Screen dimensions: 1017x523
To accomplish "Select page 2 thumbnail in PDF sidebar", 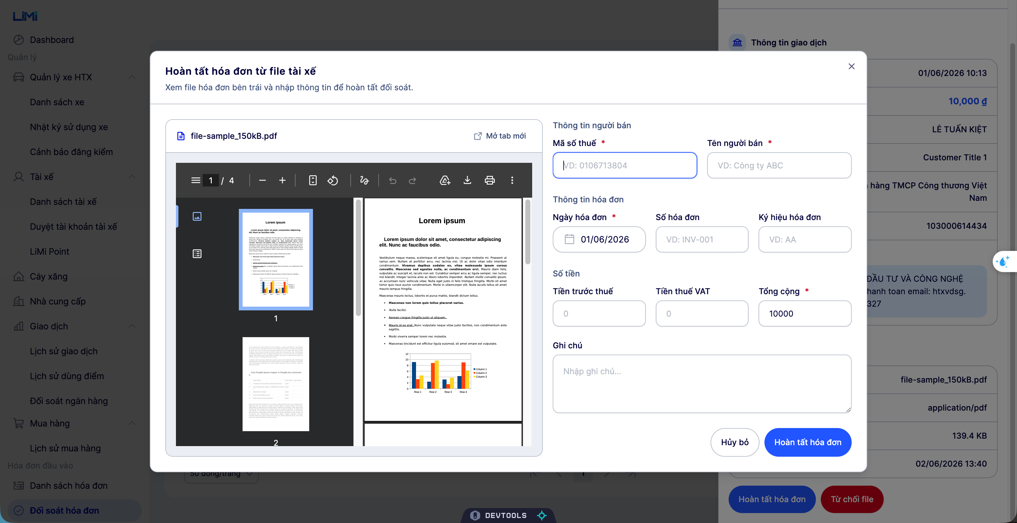I will [276, 384].
